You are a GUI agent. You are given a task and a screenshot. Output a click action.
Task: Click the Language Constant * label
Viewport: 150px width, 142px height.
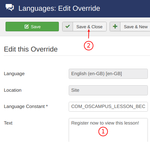pyautogui.click(x=26, y=106)
